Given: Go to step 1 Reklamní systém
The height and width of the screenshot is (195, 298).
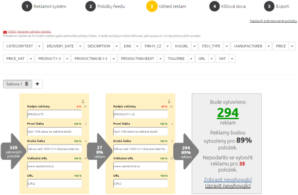Looking at the screenshot, I should [x=44, y=6].
